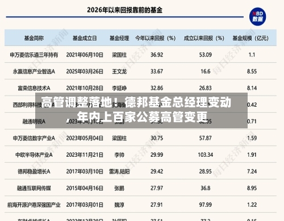Viewport: 284px width, 221px height.
Task: Click the return value 30.75
Action: (x=157, y=138)
